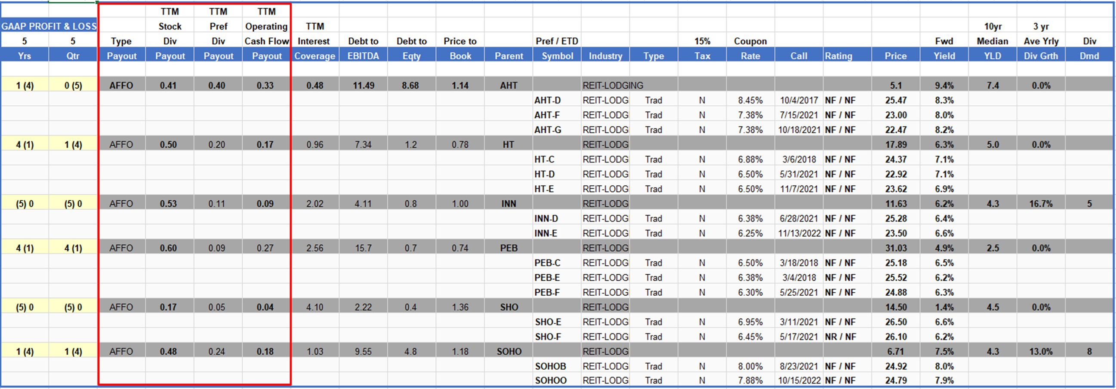The height and width of the screenshot is (389, 1116).
Task: Click the Price to Book column header
Action: click(x=460, y=56)
